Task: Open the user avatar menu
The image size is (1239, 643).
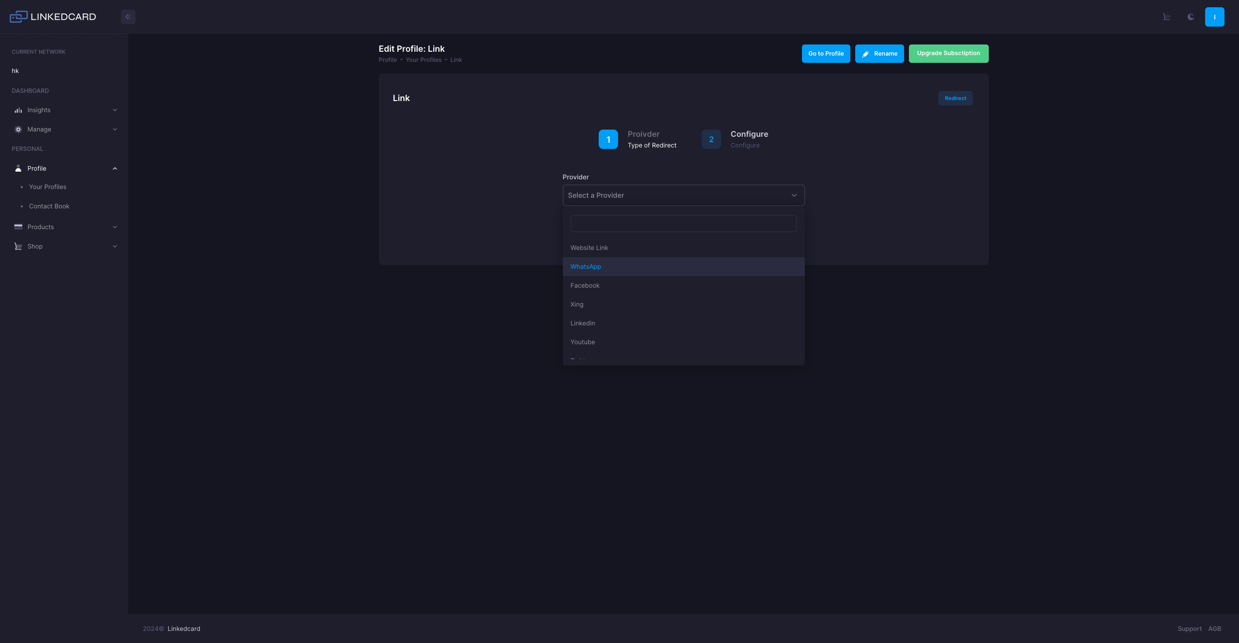Action: (1215, 17)
